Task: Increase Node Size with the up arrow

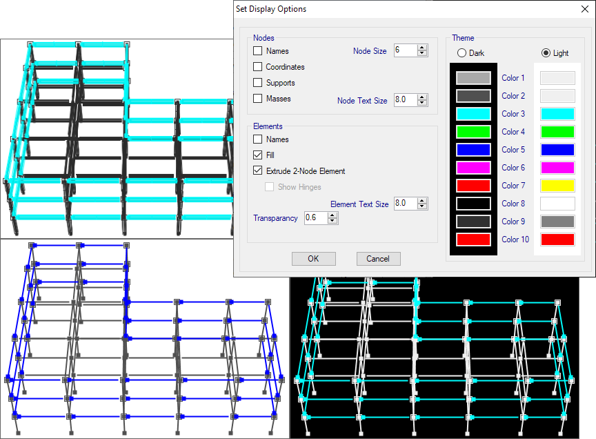Action: pyautogui.click(x=422, y=47)
